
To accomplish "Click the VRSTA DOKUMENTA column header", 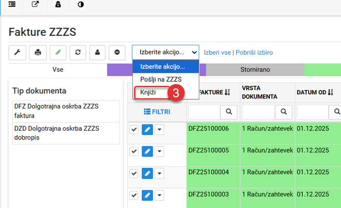I will (259, 92).
